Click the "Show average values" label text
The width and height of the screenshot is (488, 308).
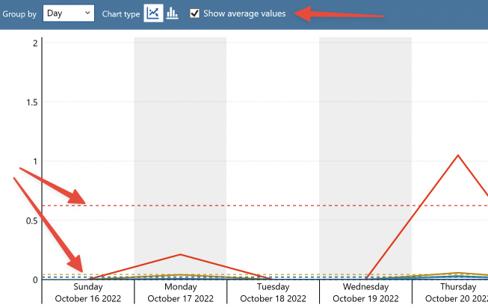tap(244, 13)
